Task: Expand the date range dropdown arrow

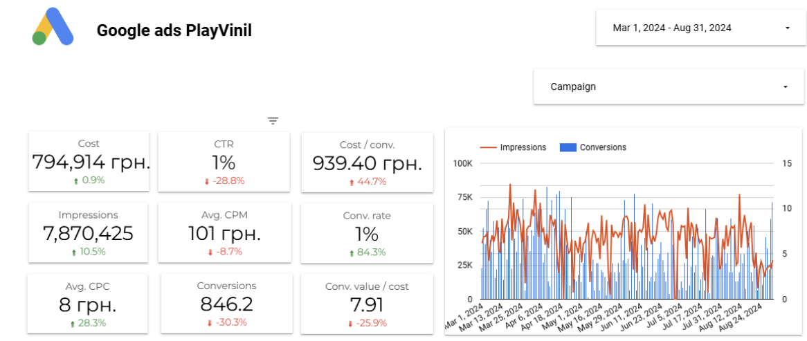Action: point(788,28)
